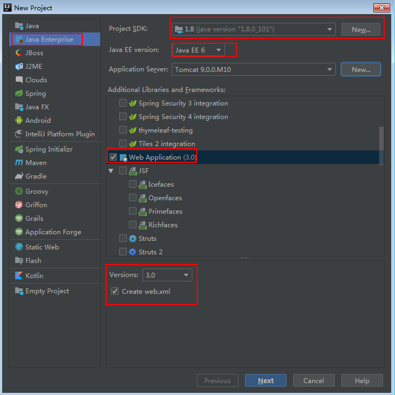
Task: Click the Clouds icon in sidebar
Action: pyautogui.click(x=19, y=80)
